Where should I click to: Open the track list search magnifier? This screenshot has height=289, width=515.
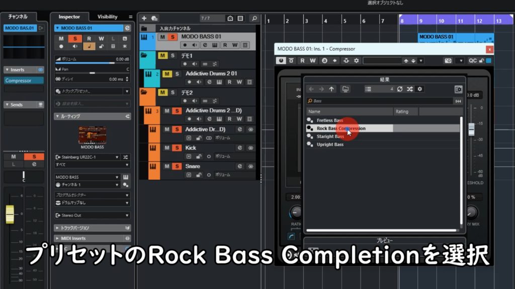[254, 18]
